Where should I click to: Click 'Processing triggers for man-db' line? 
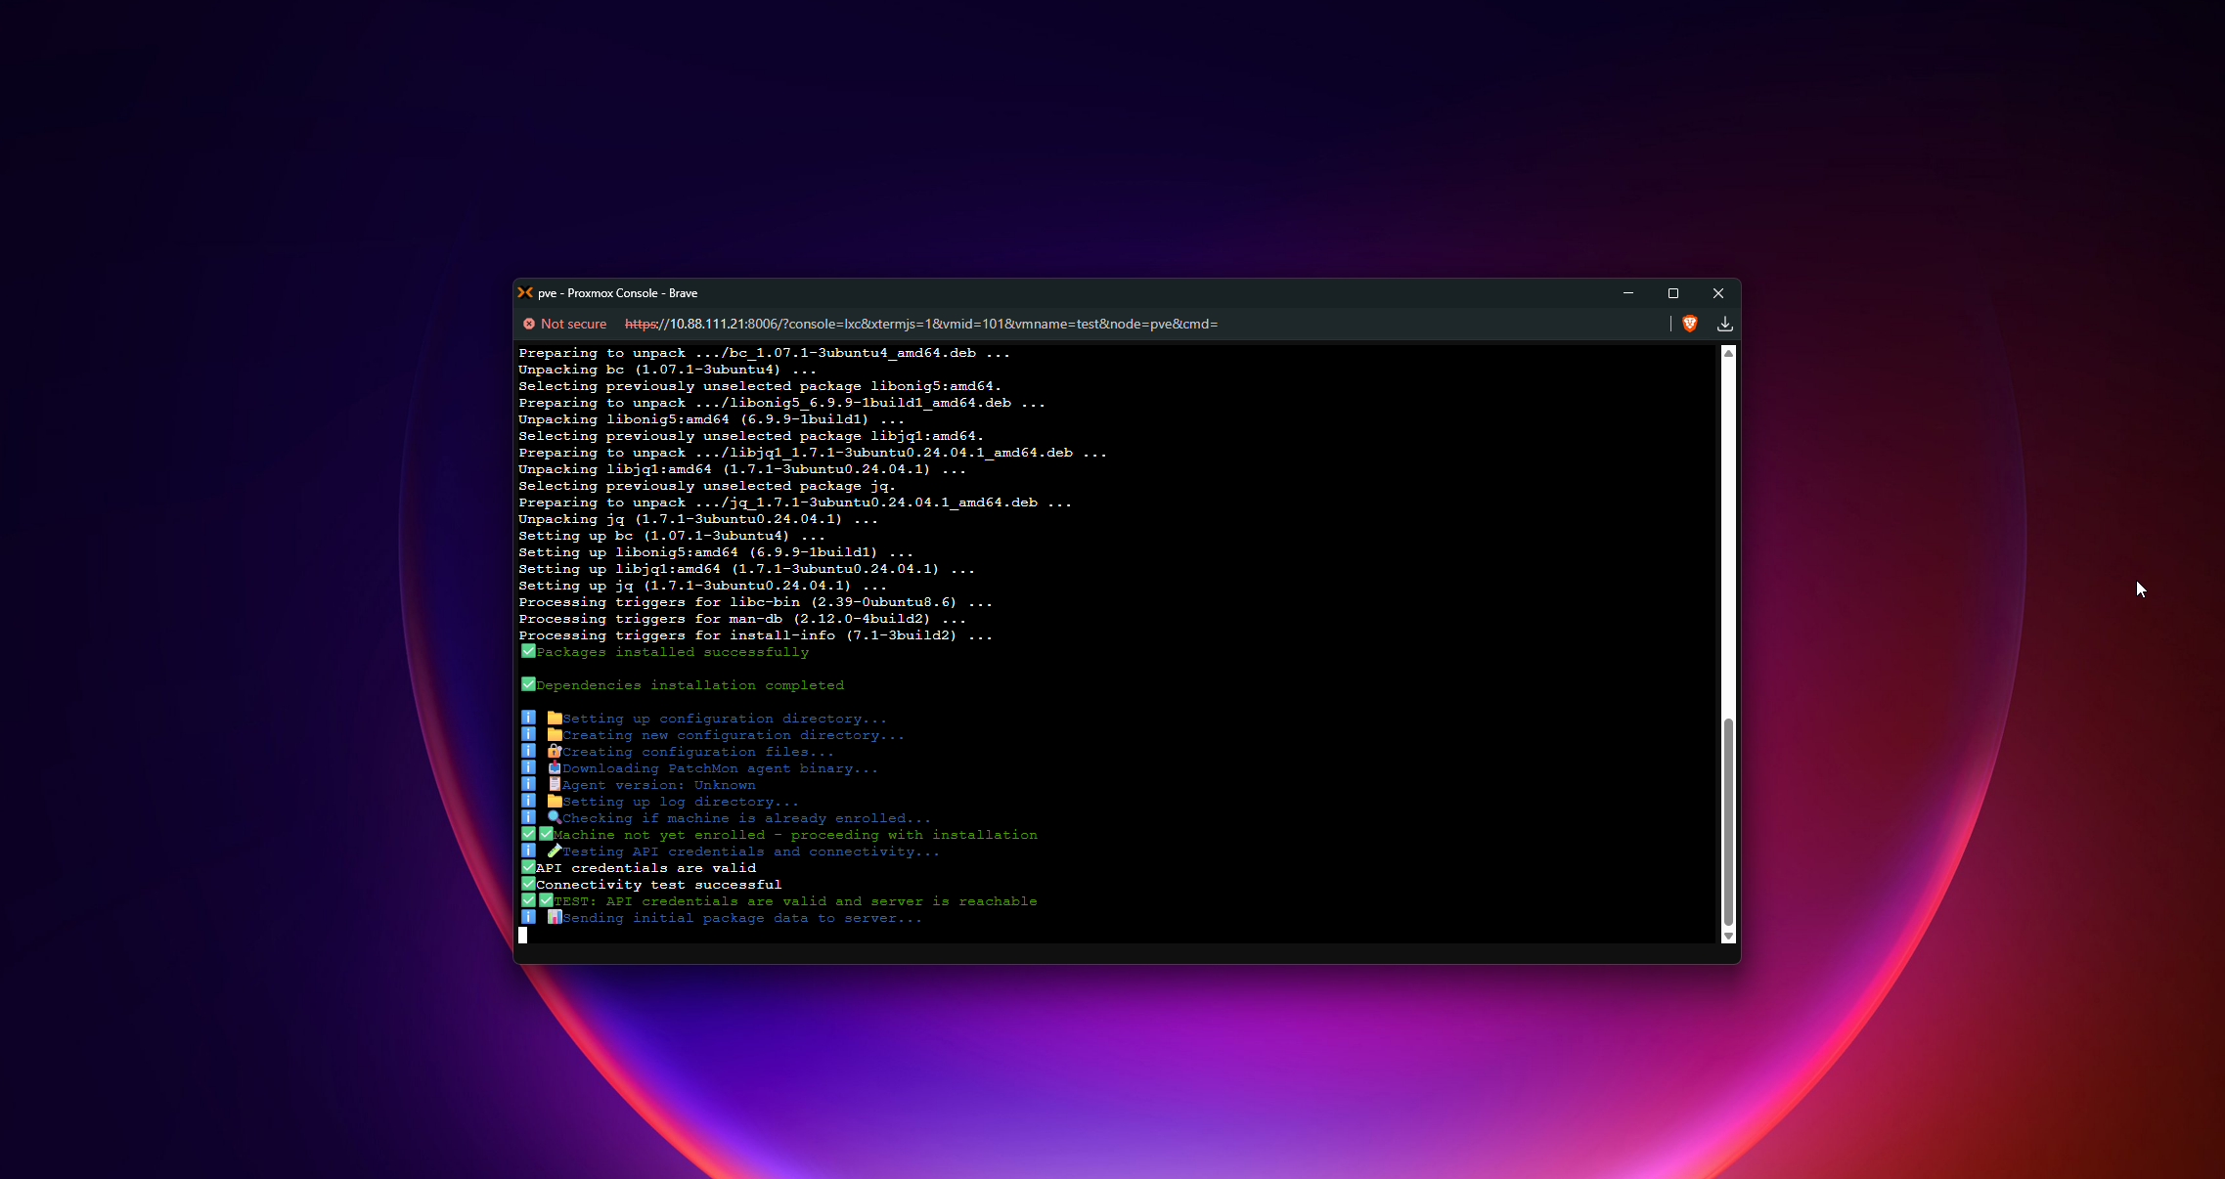point(742,619)
